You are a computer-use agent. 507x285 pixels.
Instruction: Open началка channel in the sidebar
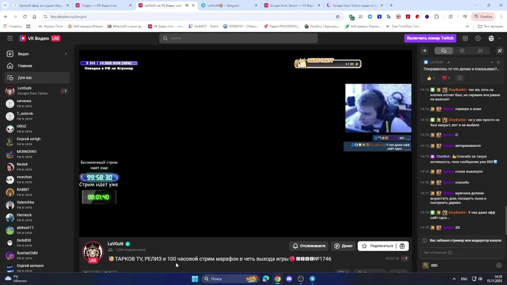pos(37,103)
